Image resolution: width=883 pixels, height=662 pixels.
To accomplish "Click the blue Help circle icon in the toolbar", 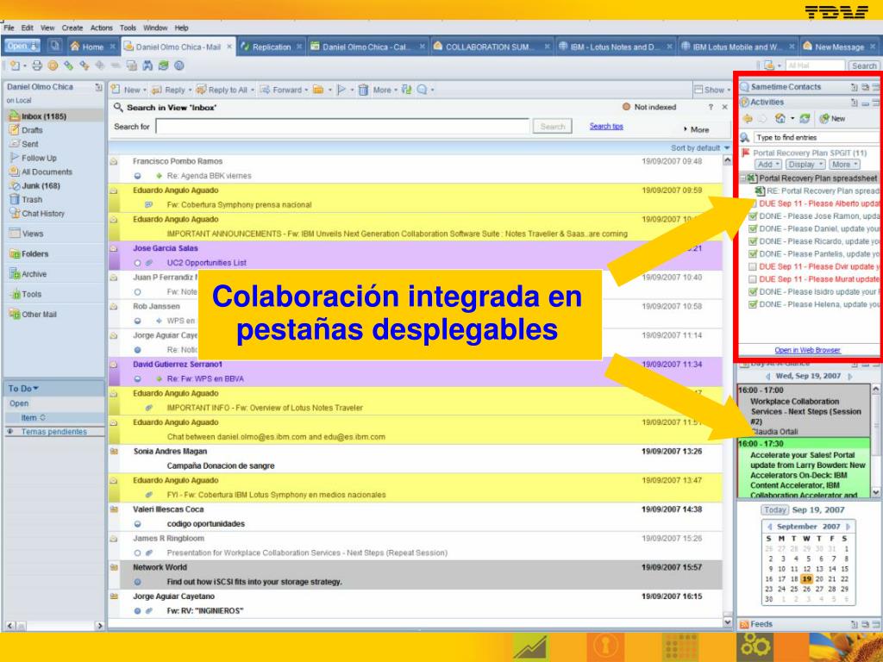I will click(179, 66).
